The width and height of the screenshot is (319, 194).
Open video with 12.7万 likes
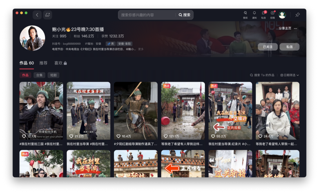coord(41,111)
